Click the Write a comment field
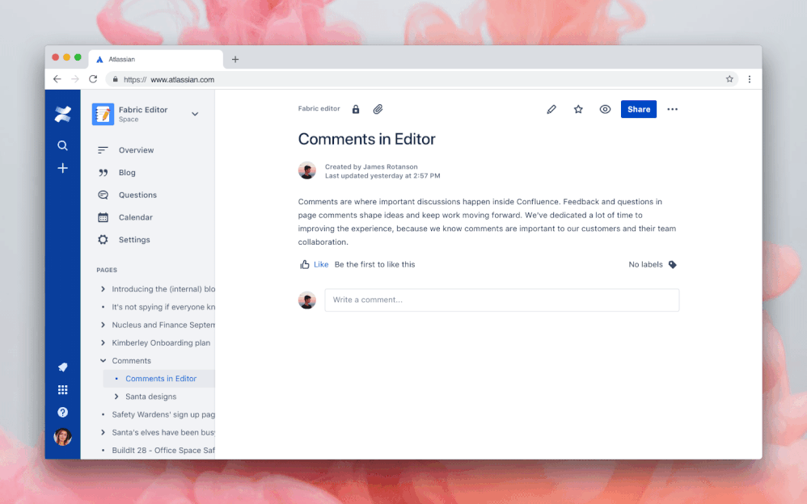 point(501,300)
